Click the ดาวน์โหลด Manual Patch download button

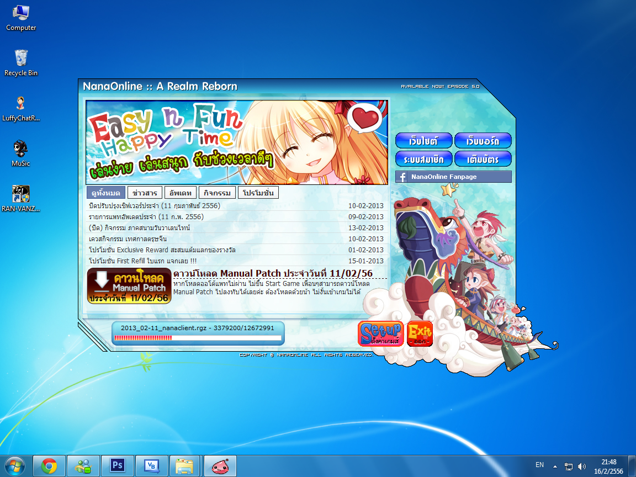click(x=129, y=286)
